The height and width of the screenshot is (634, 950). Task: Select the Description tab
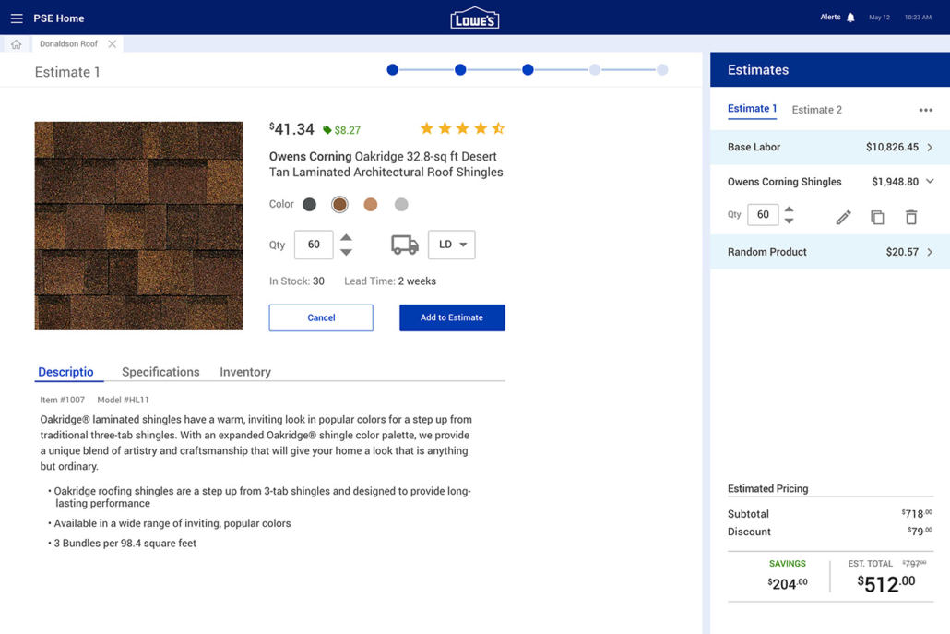coord(68,372)
